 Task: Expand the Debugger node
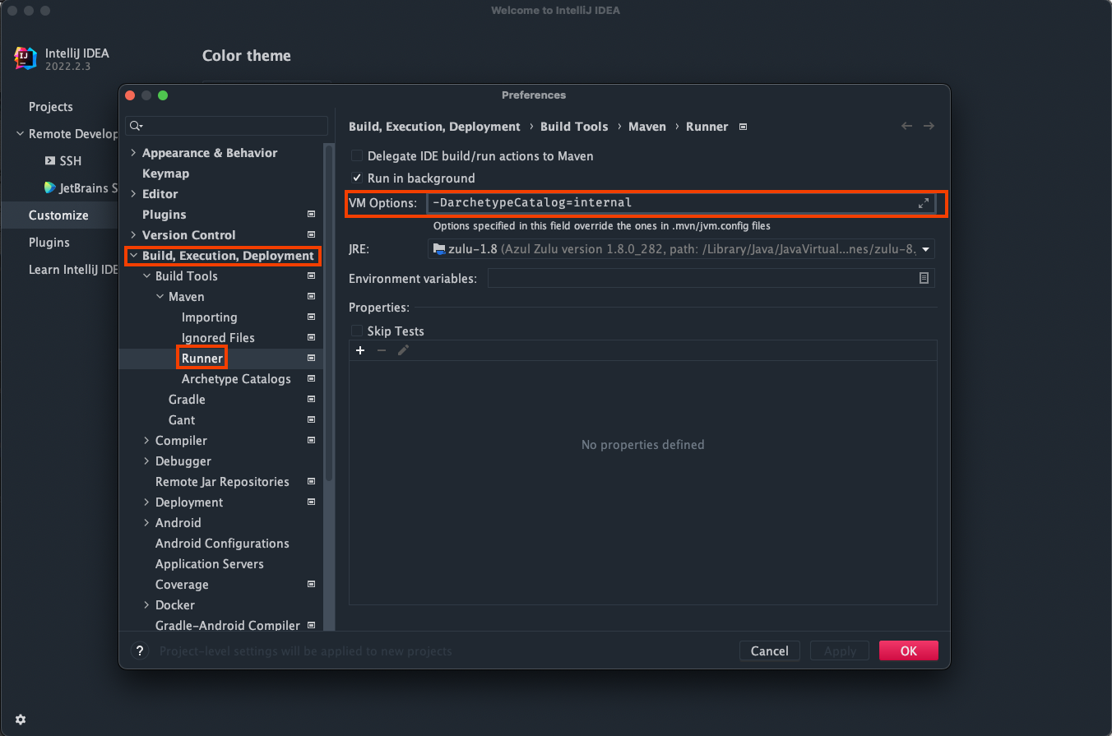(146, 461)
